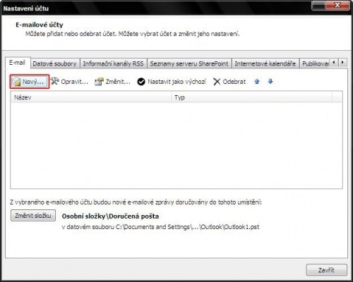Select the Seznamy serveru SharePoint tab

[189, 63]
